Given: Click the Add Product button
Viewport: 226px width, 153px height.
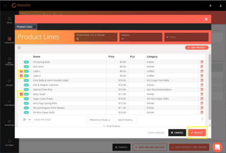Looking at the screenshot, I should (x=197, y=48).
